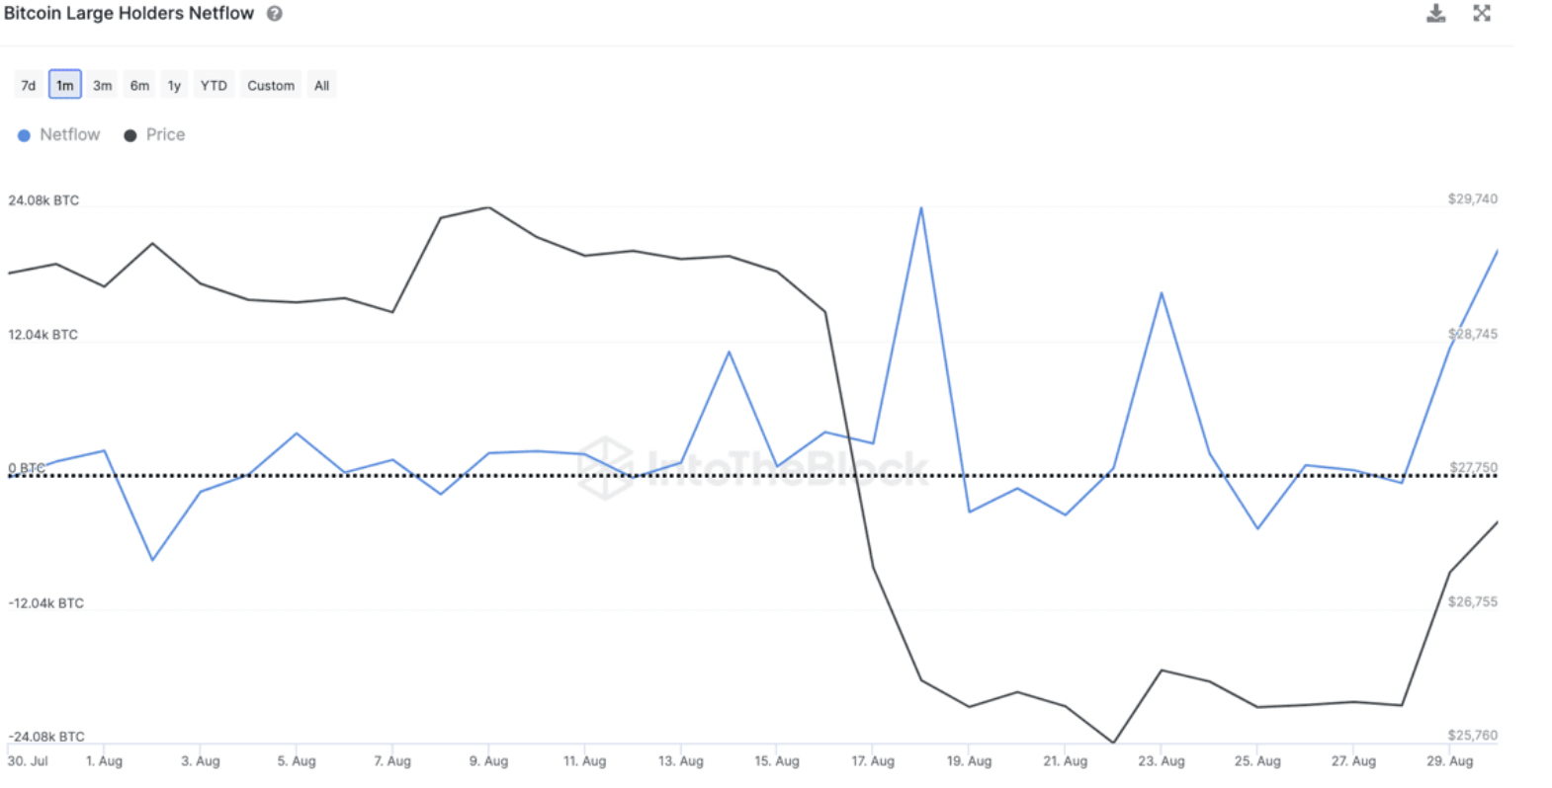This screenshot has height=788, width=1552.
Task: Click the Bitcoin Large Holders Netflow title
Action: coord(129,14)
